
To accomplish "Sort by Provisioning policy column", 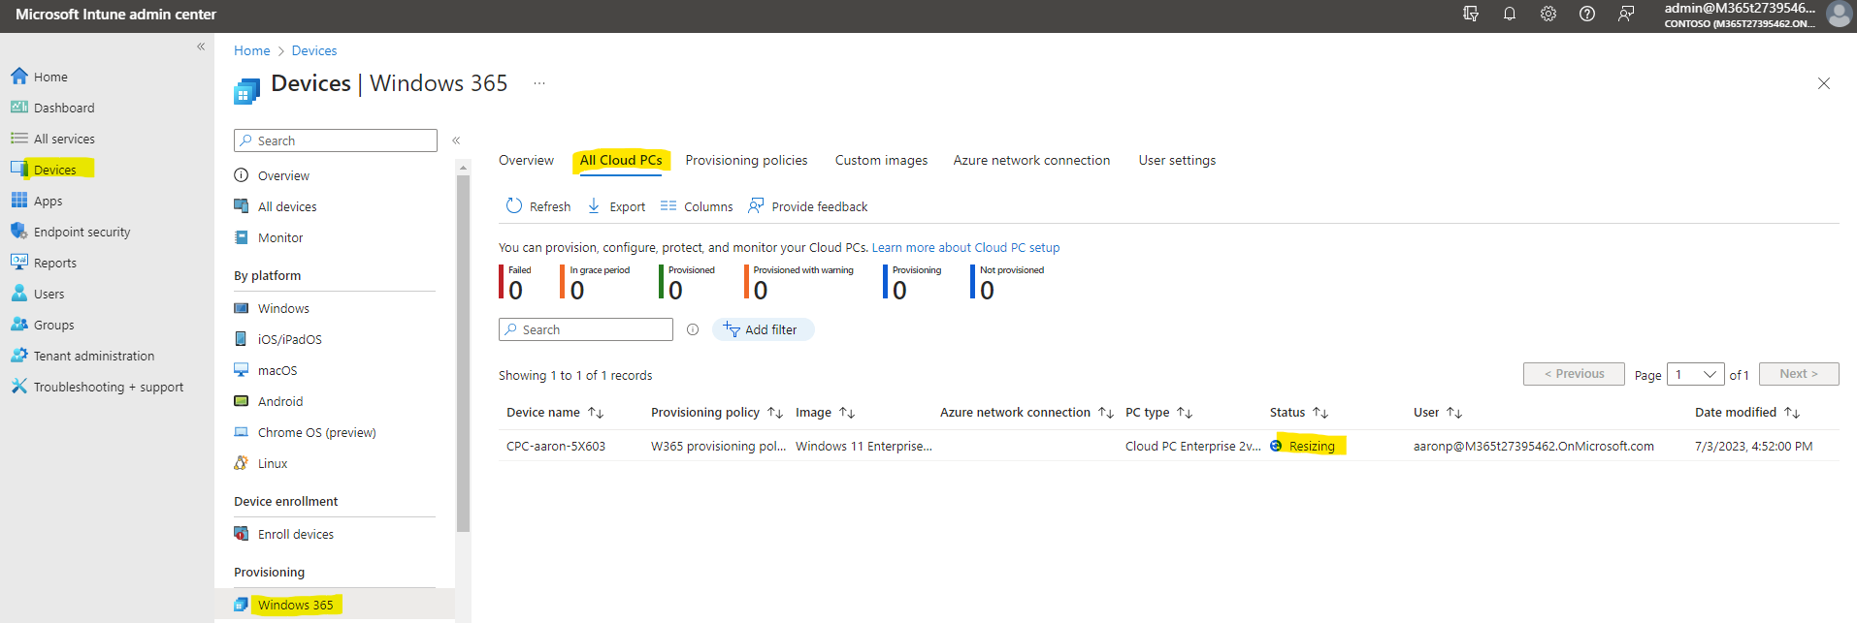I will coord(717,413).
